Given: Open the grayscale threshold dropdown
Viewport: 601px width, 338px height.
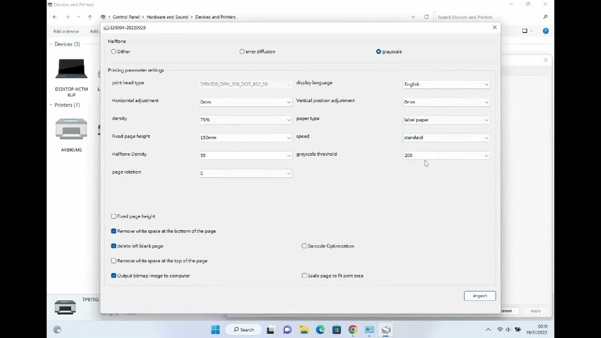Looking at the screenshot, I should pos(446,155).
